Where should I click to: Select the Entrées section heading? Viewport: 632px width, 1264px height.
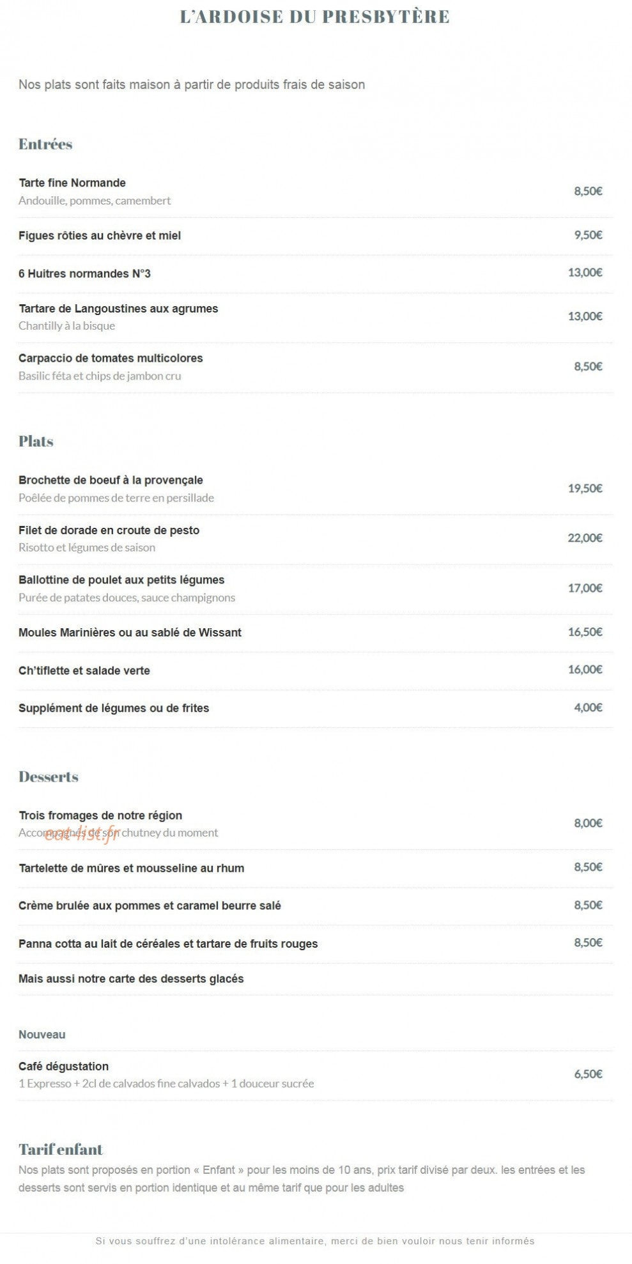[45, 144]
